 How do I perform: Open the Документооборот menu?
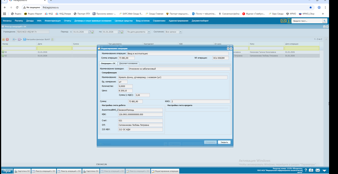pos(200,21)
